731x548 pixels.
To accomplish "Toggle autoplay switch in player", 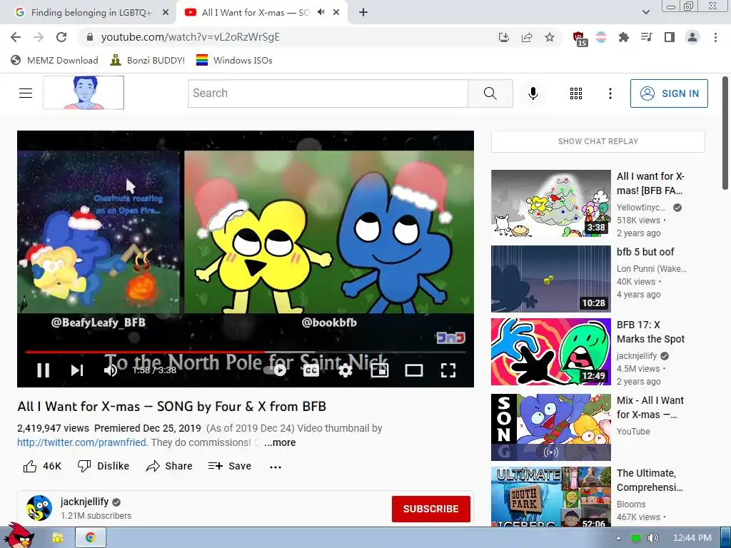I will click(276, 370).
